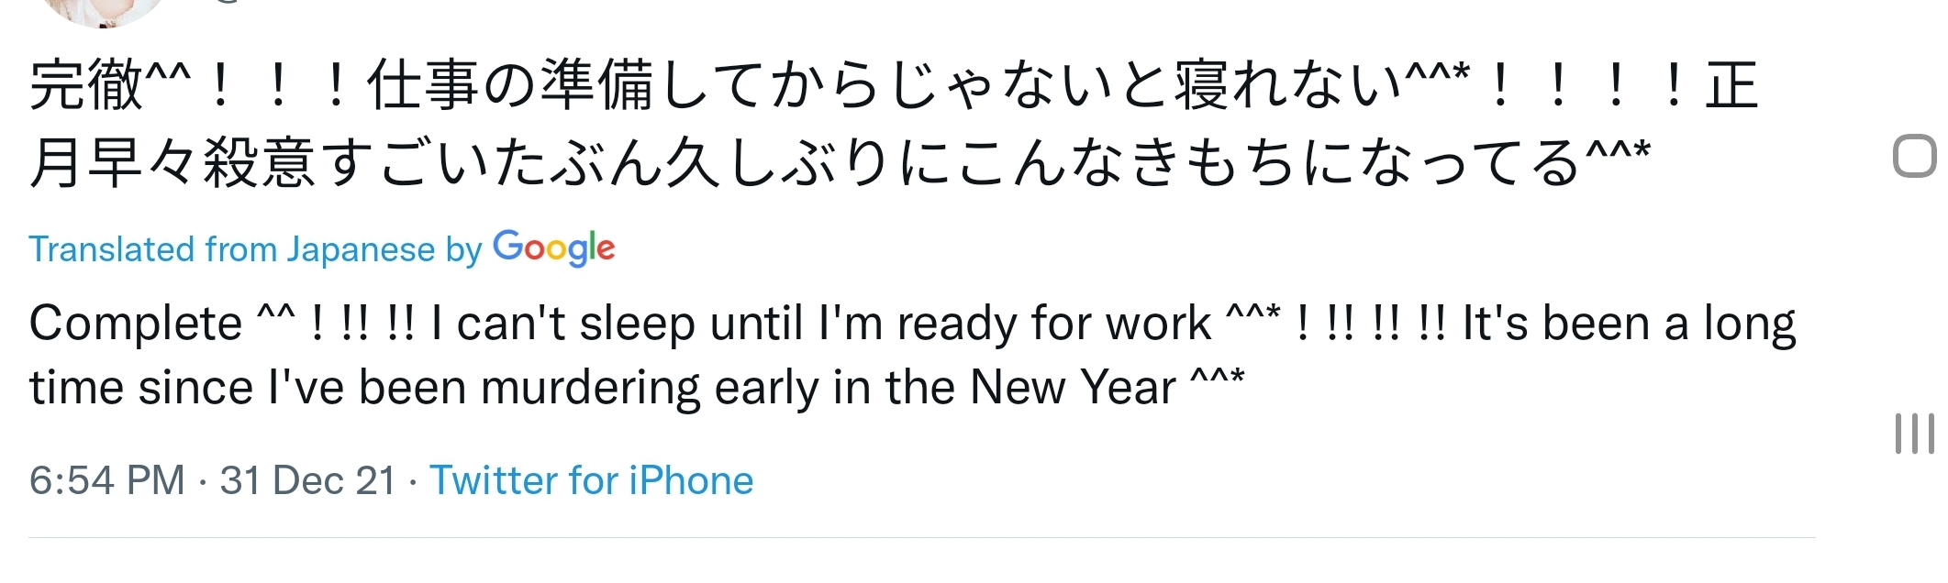Screen dimensions: 1948x583
Task: Open the "Twitter for iPhone" source link
Action: (x=592, y=480)
